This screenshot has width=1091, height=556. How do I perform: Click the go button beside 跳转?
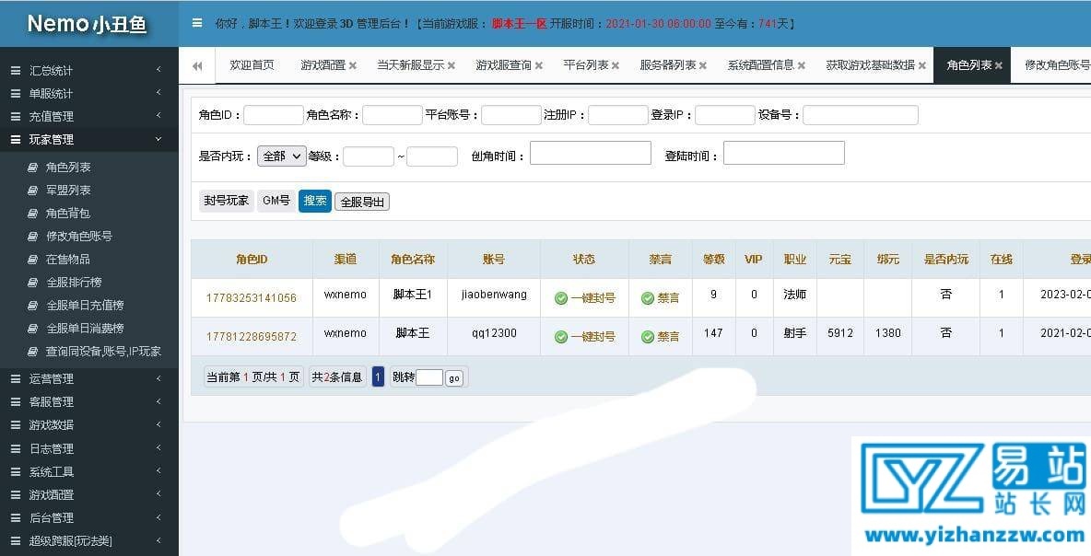(454, 377)
